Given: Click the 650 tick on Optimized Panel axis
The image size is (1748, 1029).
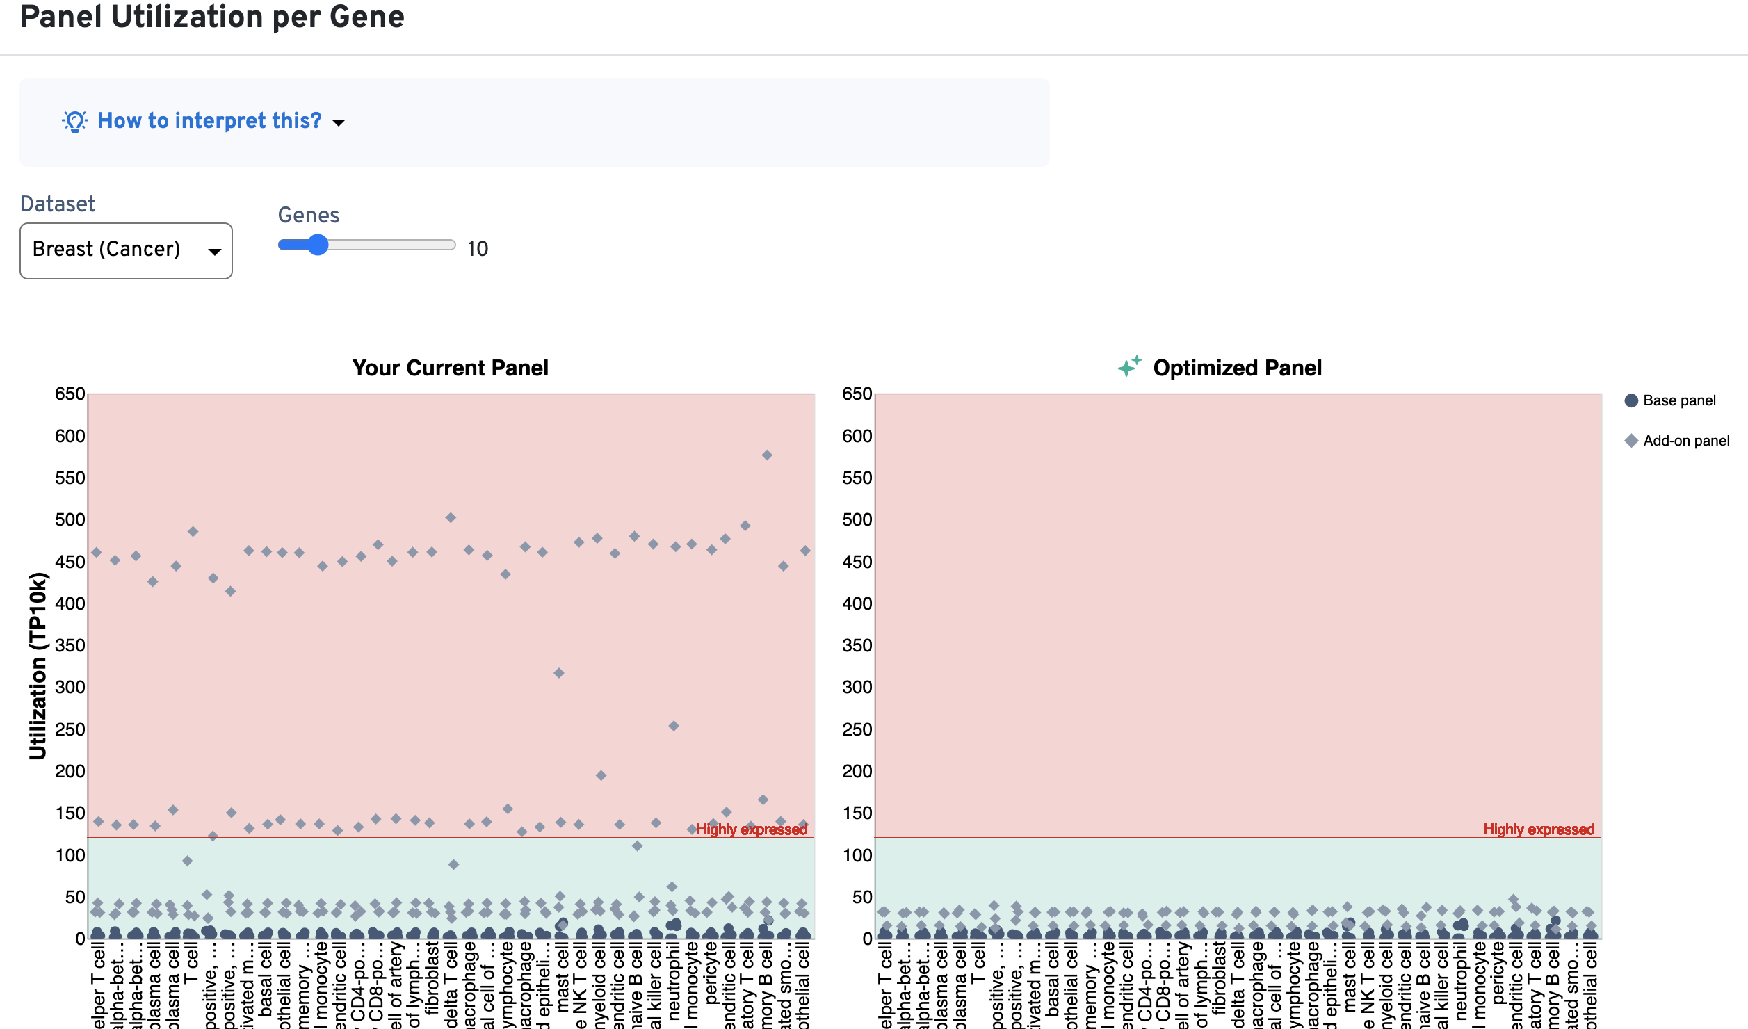Looking at the screenshot, I should [857, 394].
